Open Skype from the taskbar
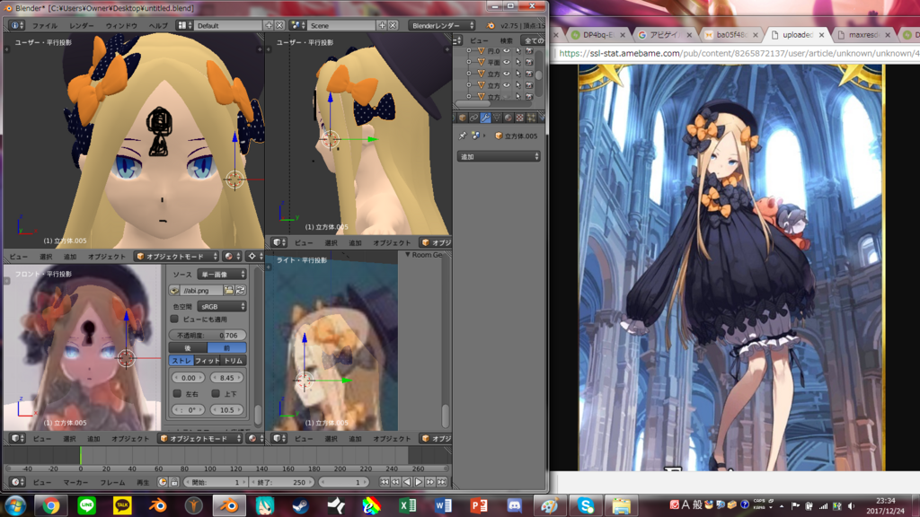This screenshot has width=920, height=517. pyautogui.click(x=586, y=505)
